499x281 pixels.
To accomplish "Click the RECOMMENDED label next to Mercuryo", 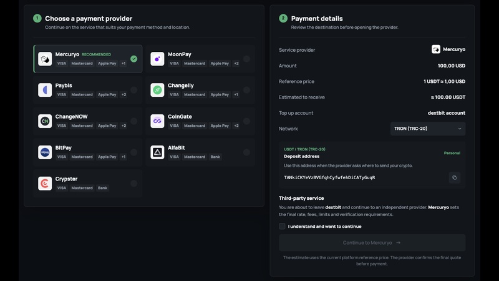I will pyautogui.click(x=96, y=54).
